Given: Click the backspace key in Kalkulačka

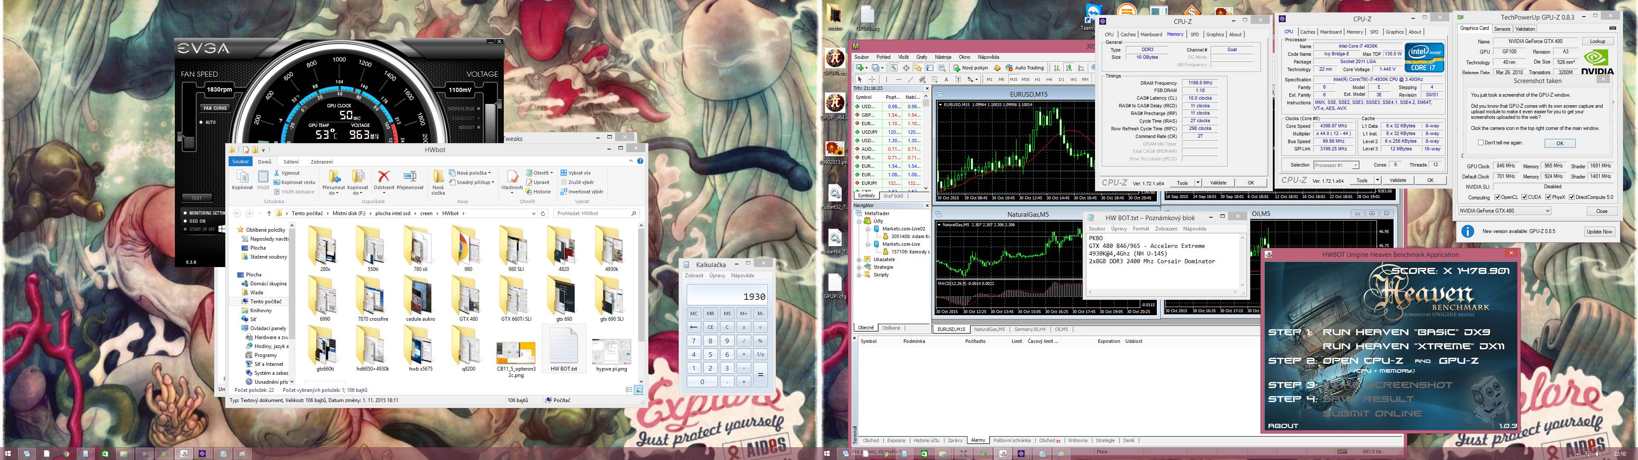Looking at the screenshot, I should tap(694, 327).
